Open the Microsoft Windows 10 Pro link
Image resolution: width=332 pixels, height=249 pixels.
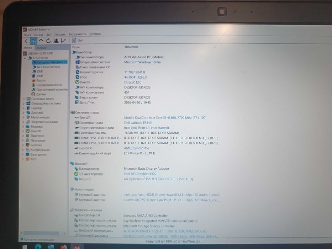pos(142,62)
